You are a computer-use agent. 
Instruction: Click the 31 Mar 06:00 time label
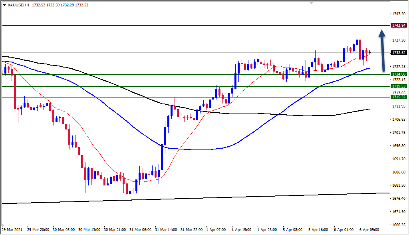point(140,230)
